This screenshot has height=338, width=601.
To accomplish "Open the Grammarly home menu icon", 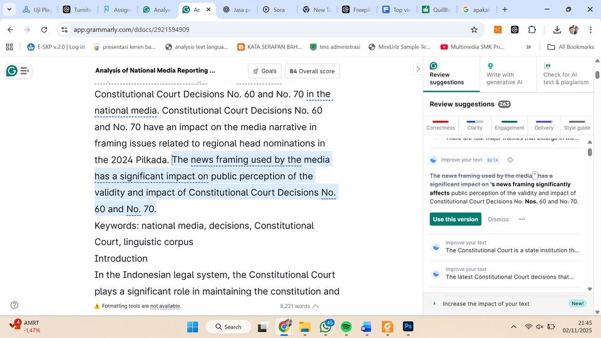I will click(x=18, y=71).
